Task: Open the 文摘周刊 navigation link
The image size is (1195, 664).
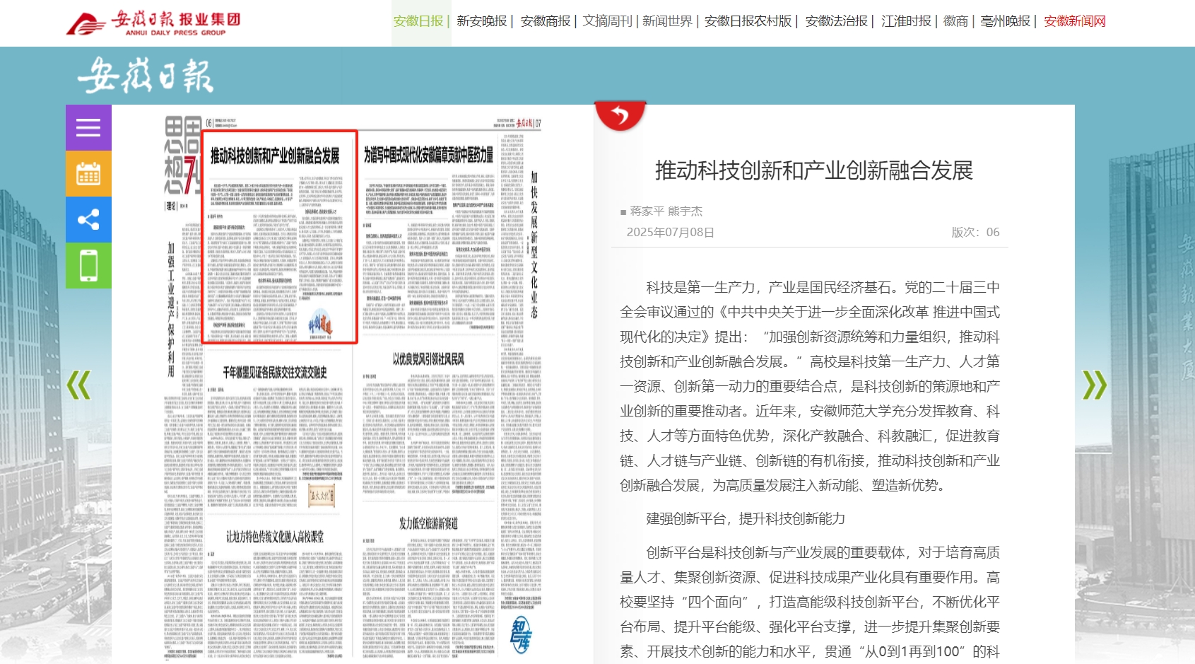Action: [x=607, y=21]
